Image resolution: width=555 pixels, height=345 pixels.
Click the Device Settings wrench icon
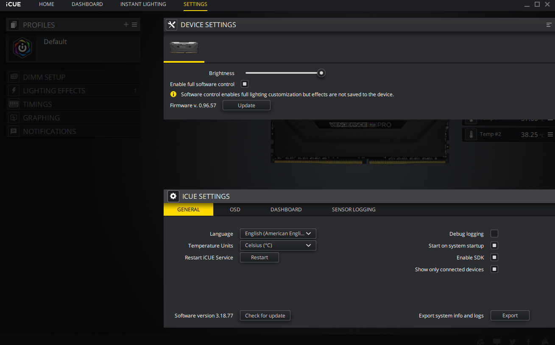(x=171, y=25)
